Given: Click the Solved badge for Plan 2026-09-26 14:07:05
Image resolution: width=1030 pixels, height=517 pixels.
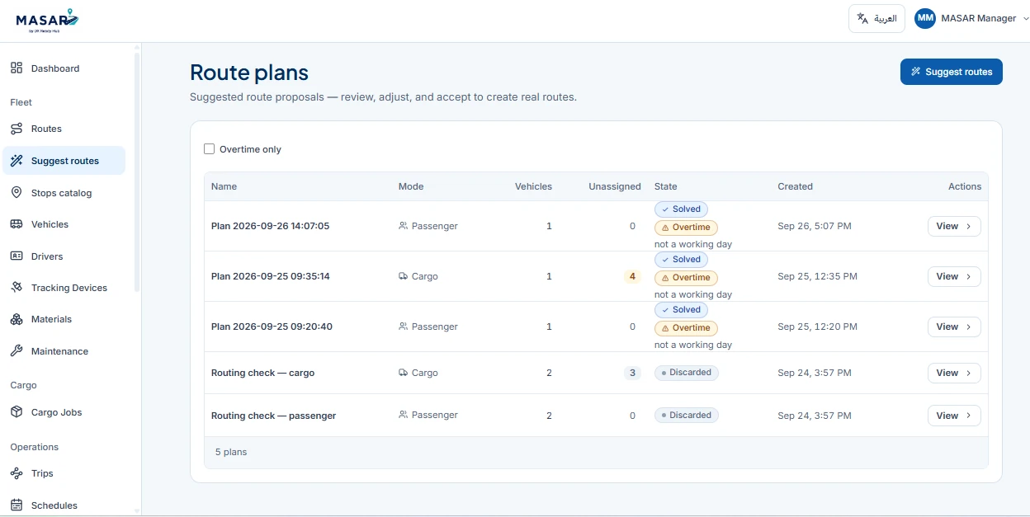Looking at the screenshot, I should 681,209.
